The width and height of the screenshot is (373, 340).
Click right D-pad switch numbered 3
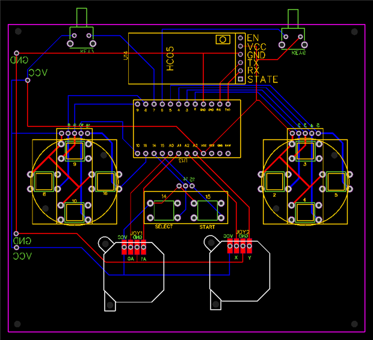point(305,151)
